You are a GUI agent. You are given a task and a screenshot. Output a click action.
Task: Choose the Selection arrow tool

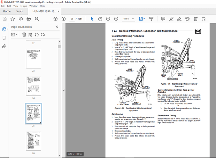(92, 19)
